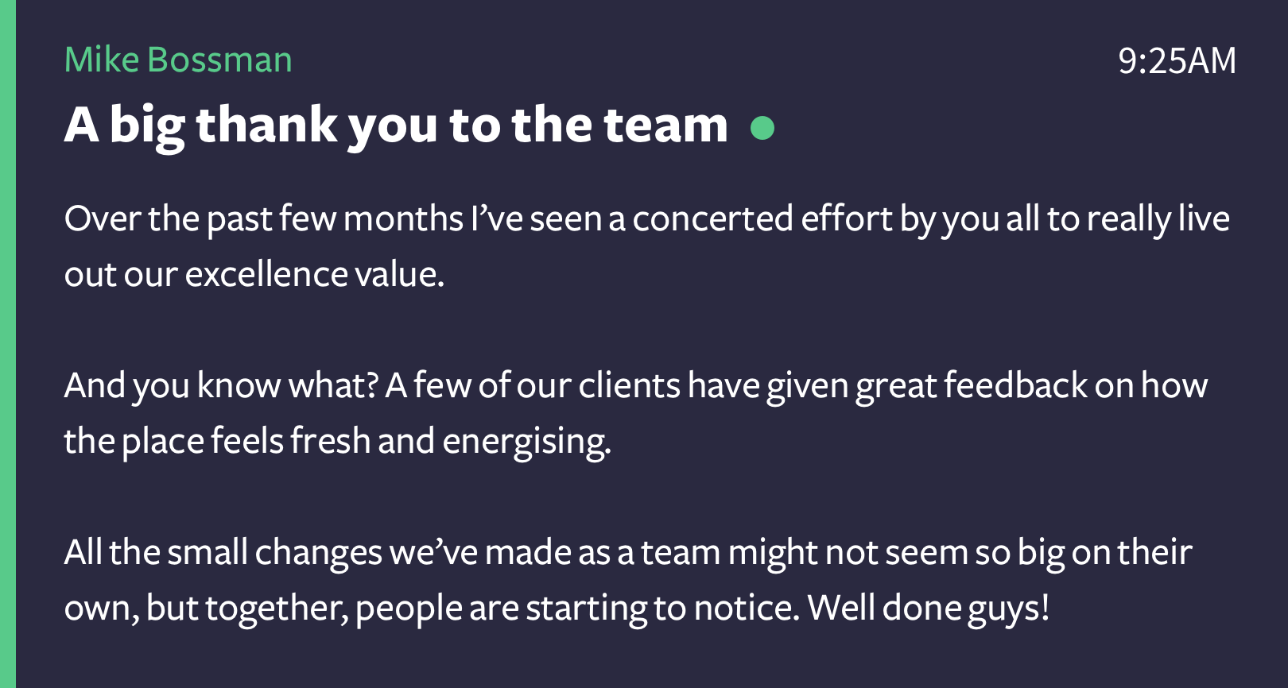Select the line the place feels fresh and energising.
Viewport: 1288px width, 688px height.
[337, 441]
